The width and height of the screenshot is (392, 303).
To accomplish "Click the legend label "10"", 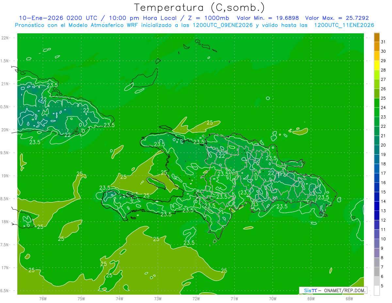I will (x=384, y=239).
